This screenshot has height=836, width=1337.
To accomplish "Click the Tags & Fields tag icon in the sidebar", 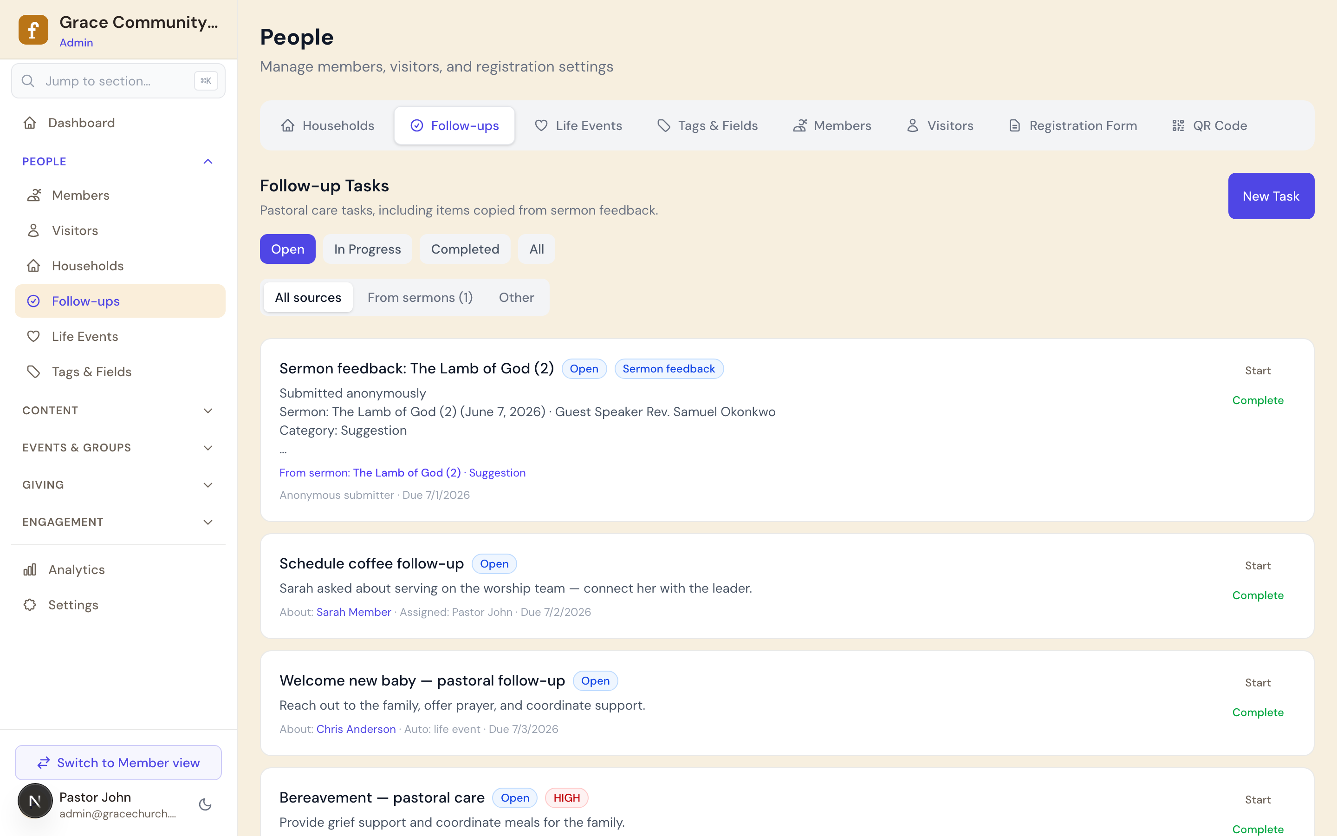I will click(x=34, y=372).
